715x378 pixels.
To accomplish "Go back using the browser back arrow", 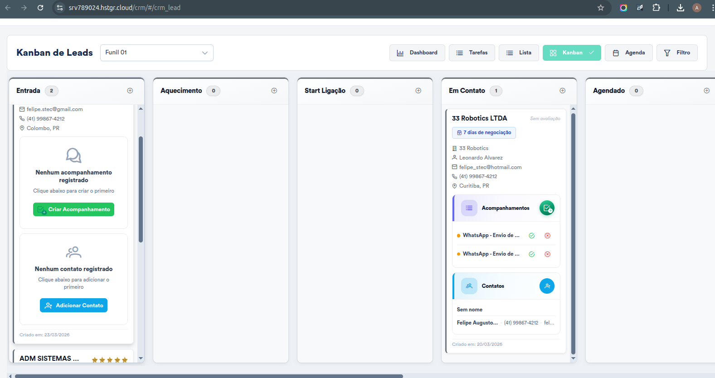I will click(x=8, y=8).
